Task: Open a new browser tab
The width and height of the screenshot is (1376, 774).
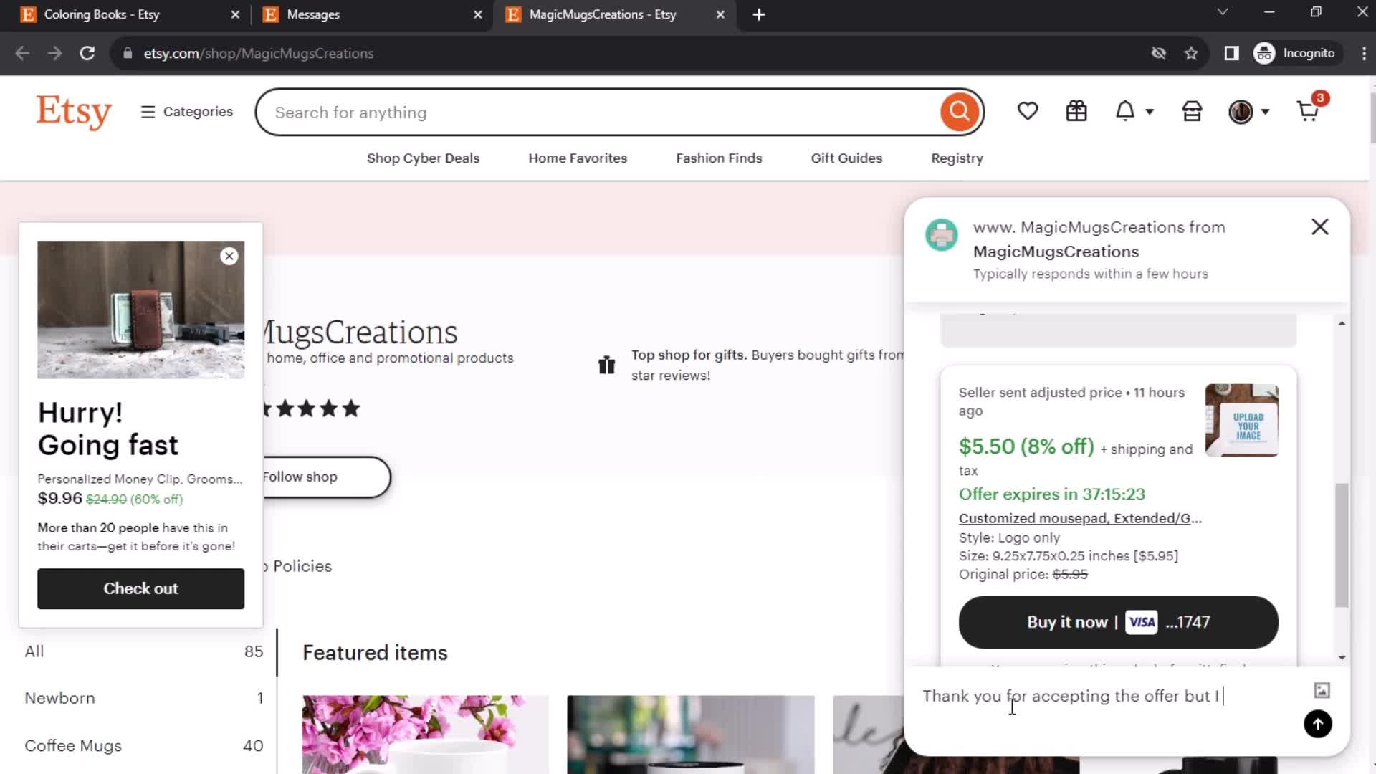Action: click(x=759, y=14)
